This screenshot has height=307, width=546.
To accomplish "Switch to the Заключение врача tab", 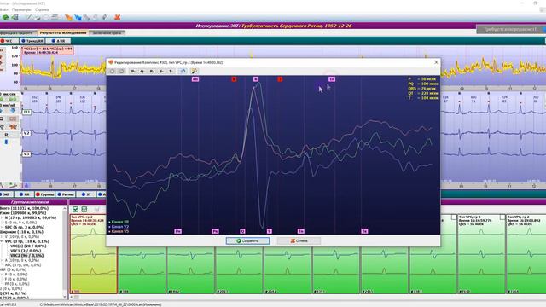I will click(107, 32).
